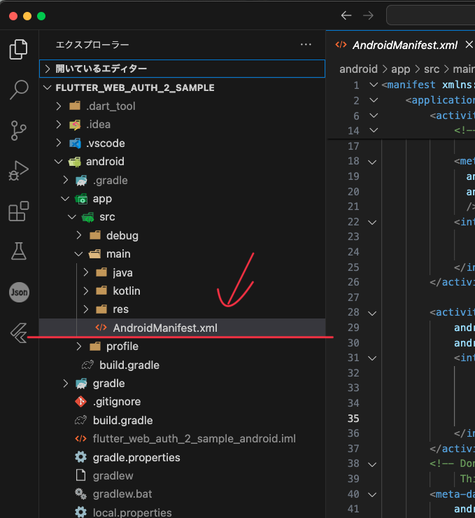Expand the java folder
Screen dimensions: 475x518
click(x=182, y=272)
